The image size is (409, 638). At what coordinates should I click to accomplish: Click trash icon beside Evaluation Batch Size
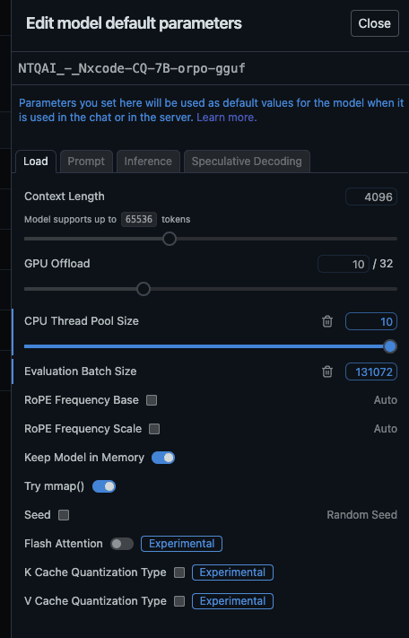[327, 371]
